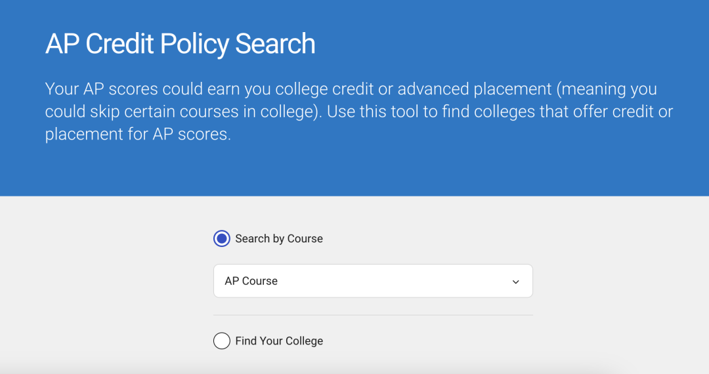Click the 'Search by Course' label text
Image resolution: width=709 pixels, height=374 pixels.
[279, 238]
